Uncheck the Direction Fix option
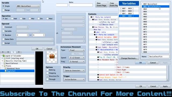The height and width of the screenshot is (97, 172). point(47,76)
